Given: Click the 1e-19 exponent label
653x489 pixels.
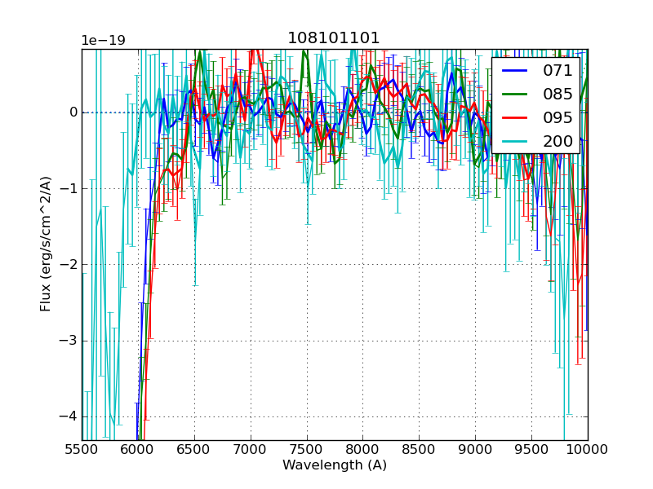Looking at the screenshot, I should click(x=103, y=41).
